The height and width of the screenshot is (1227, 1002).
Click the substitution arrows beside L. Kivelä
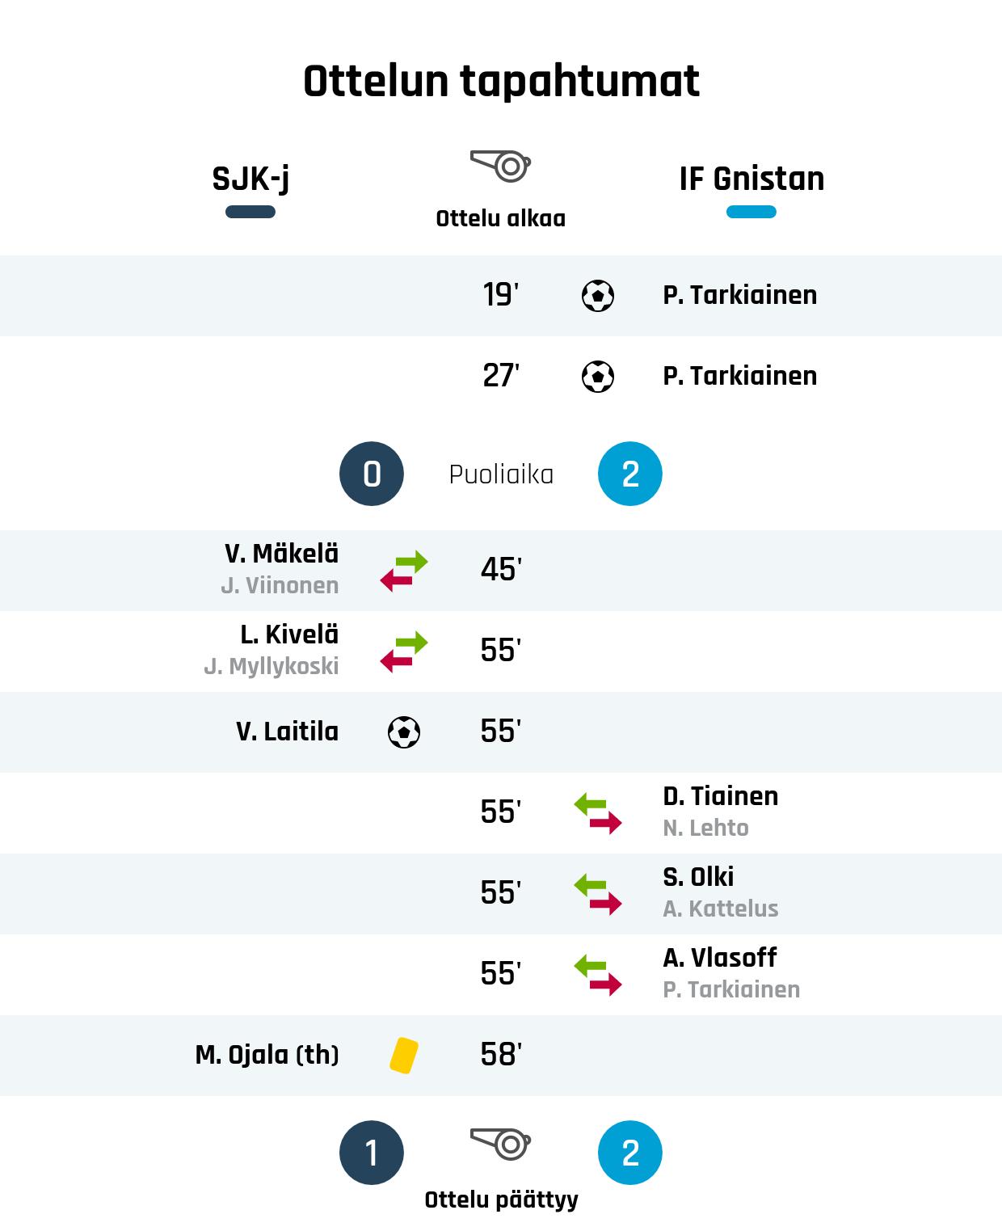(404, 651)
